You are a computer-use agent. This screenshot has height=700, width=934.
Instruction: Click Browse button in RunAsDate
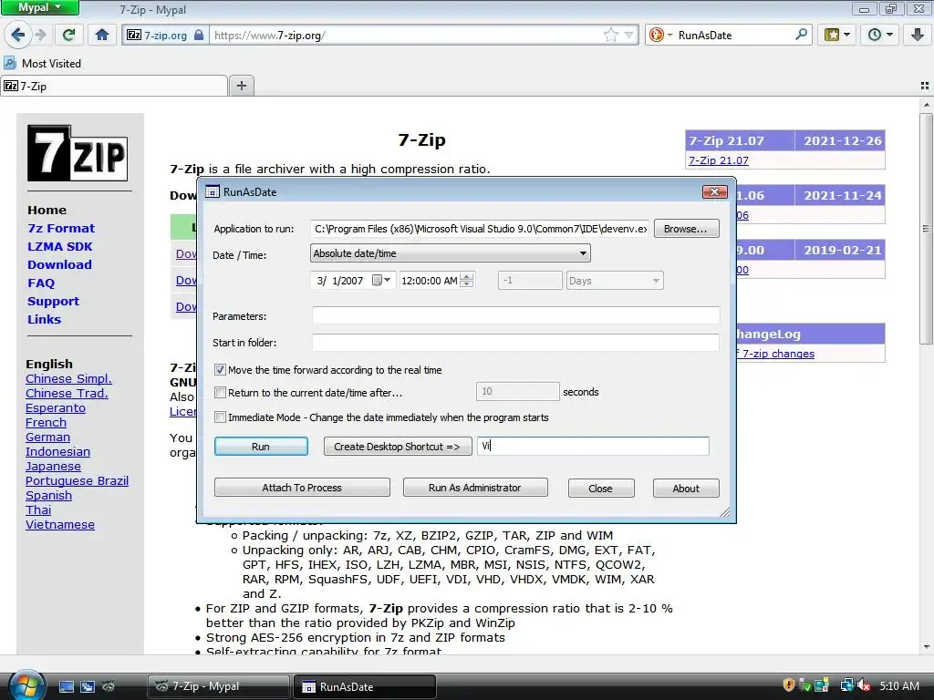tap(686, 229)
